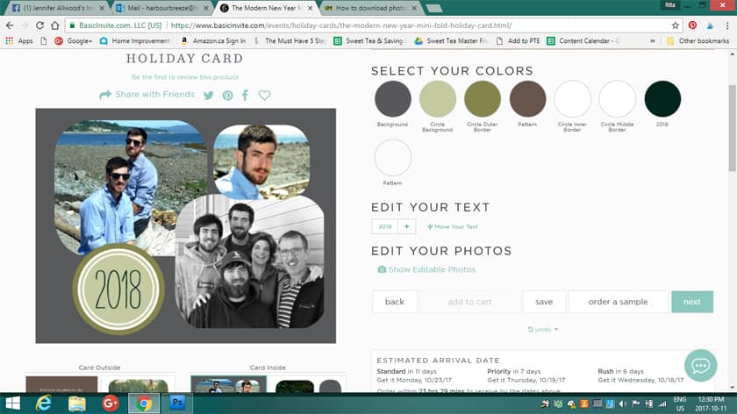Viewport: 737px width, 414px height.
Task: Select the Circle Middle Border color swatch
Action: (x=617, y=99)
